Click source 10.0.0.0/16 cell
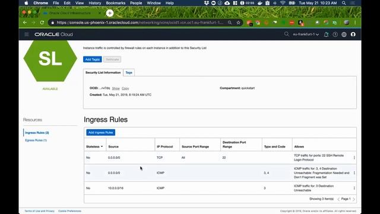Image resolution: width=380 pixels, height=214 pixels. click(x=116, y=188)
